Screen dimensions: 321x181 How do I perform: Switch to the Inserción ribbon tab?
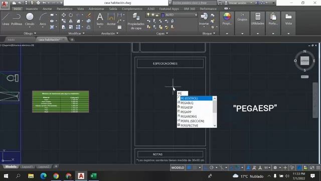pyautogui.click(x=32, y=9)
